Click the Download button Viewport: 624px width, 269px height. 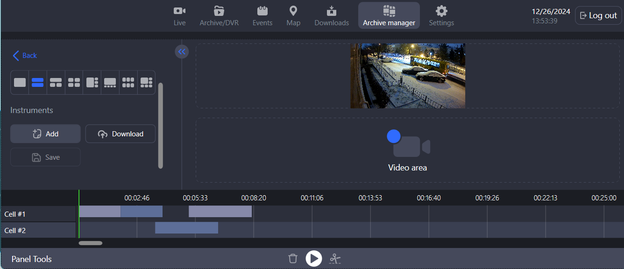click(x=121, y=134)
